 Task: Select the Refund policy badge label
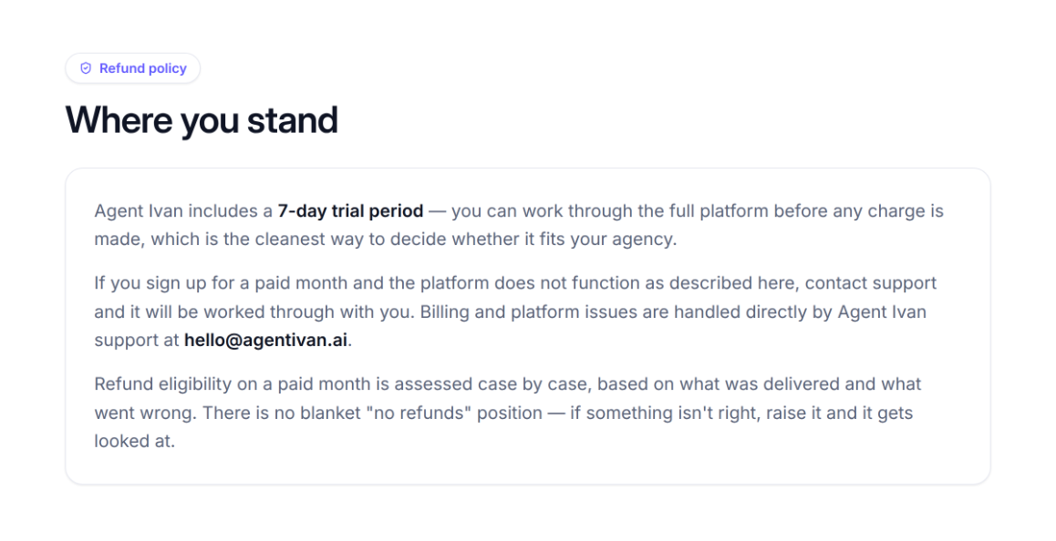coord(143,68)
